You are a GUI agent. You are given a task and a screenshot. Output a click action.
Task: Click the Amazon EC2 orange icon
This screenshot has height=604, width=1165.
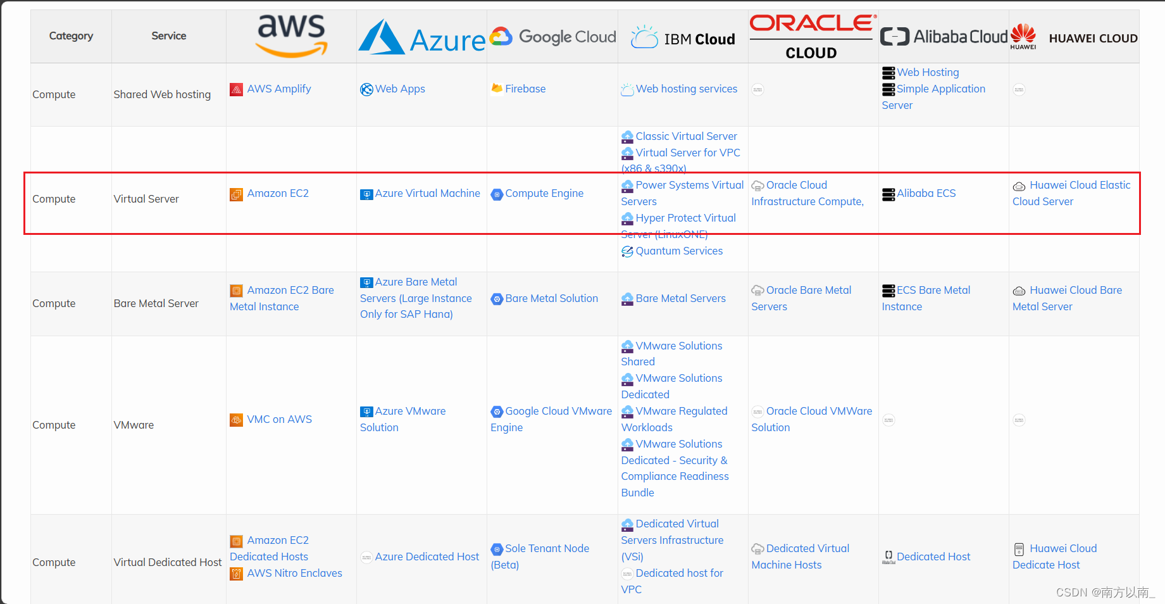236,194
